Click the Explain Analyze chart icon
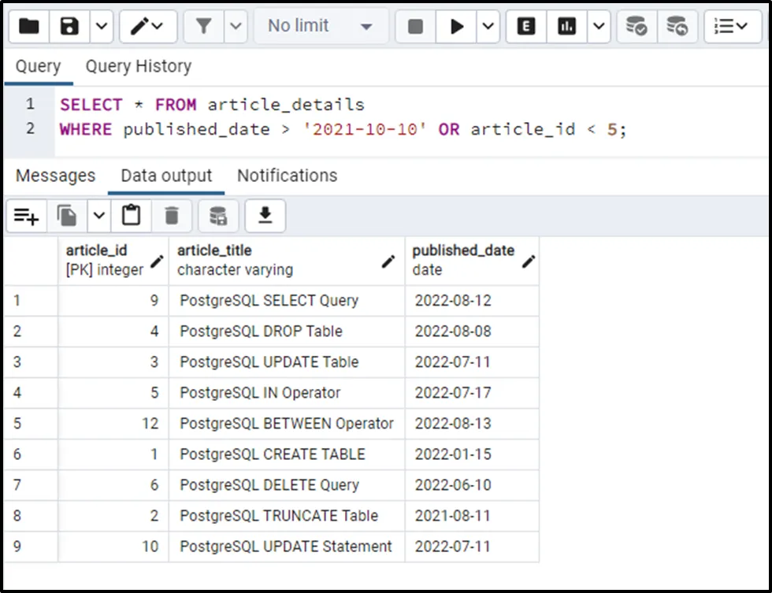 pyautogui.click(x=566, y=27)
